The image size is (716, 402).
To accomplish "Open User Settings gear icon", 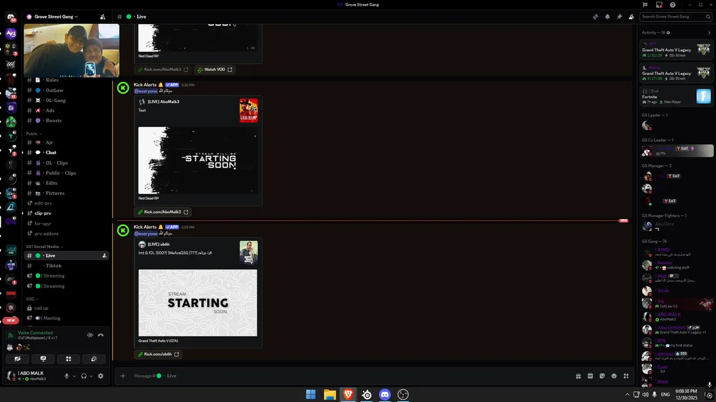I will coord(101,376).
